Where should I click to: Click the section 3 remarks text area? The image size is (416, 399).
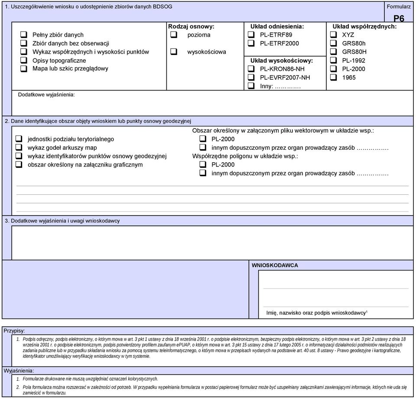212,243
